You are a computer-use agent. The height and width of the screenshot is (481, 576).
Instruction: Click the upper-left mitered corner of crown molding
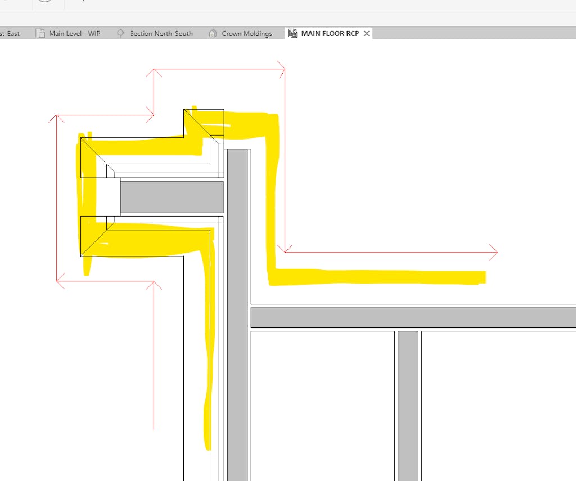[93, 151]
